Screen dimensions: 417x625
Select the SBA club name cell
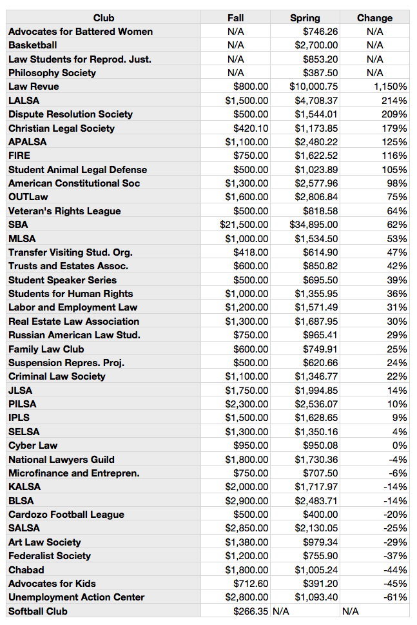point(104,225)
